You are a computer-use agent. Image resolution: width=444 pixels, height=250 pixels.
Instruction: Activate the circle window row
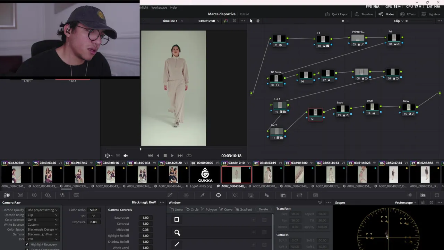point(220,232)
